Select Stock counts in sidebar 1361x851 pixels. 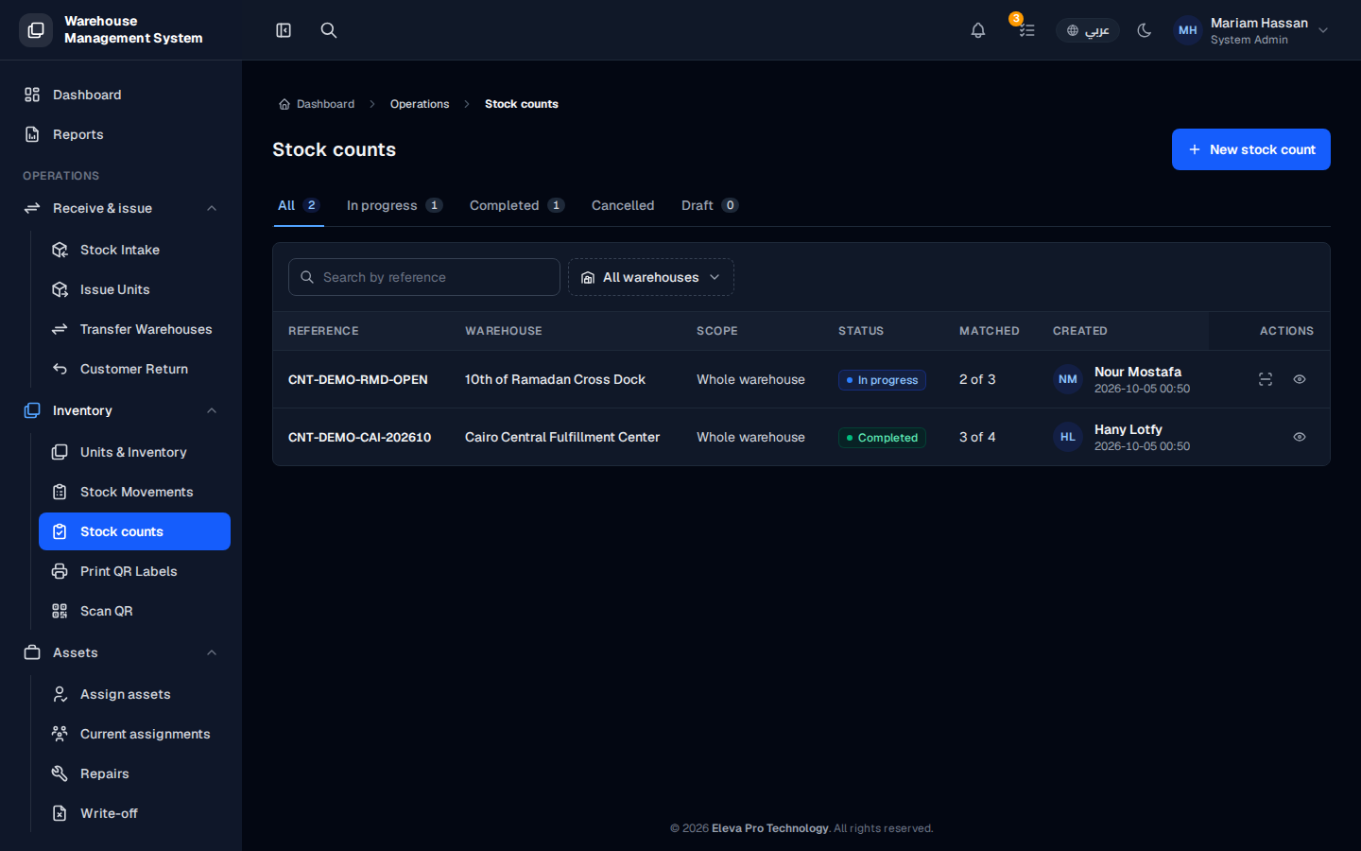pyautogui.click(x=134, y=531)
